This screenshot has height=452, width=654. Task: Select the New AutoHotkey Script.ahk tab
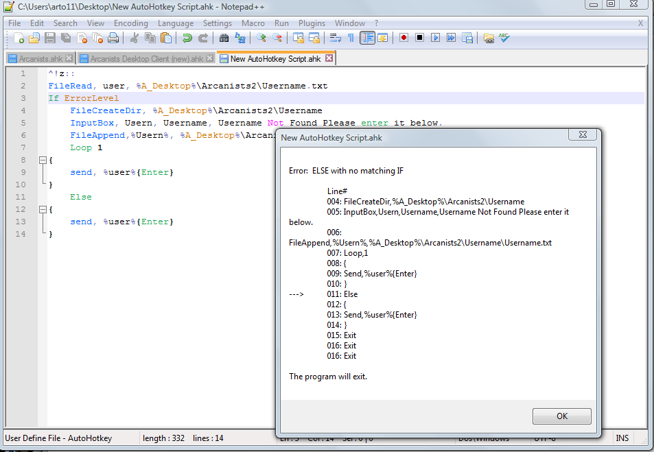(276, 59)
